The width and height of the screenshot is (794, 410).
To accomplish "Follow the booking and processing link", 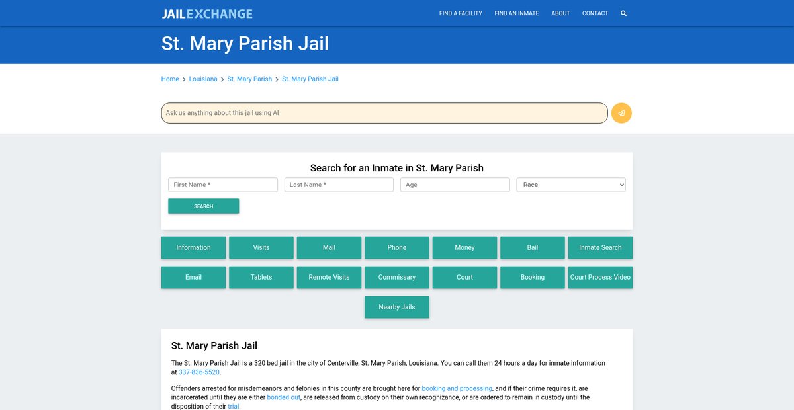I will pyautogui.click(x=457, y=388).
